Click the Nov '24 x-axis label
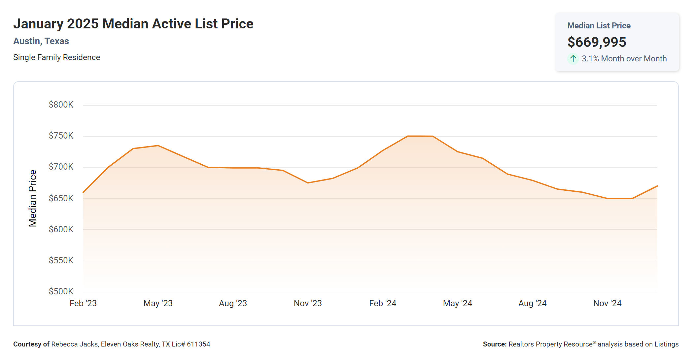 (x=607, y=303)
